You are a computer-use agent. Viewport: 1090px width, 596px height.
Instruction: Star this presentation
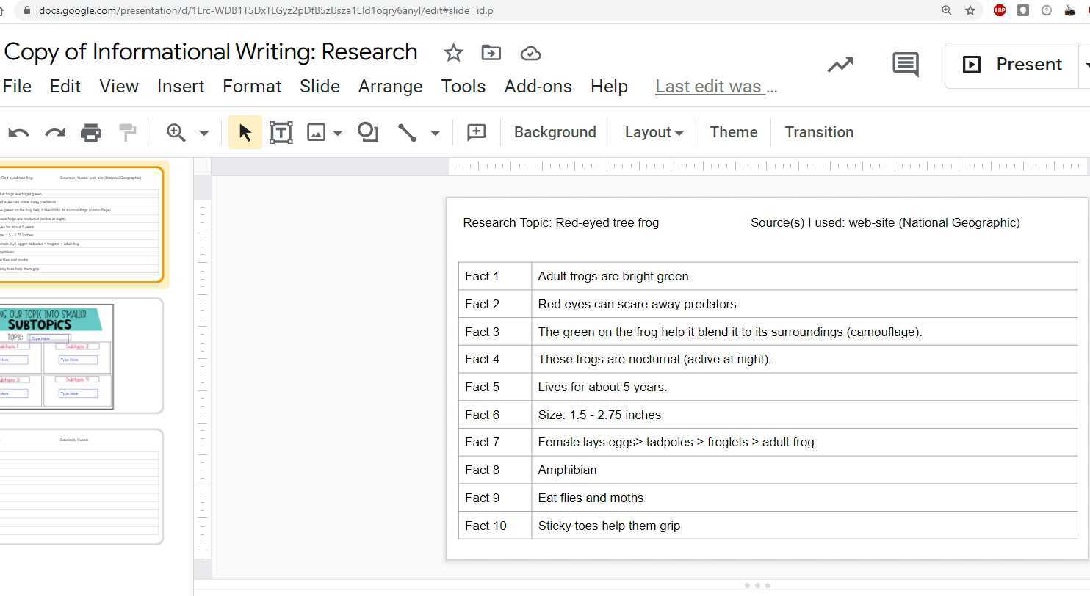tap(453, 53)
